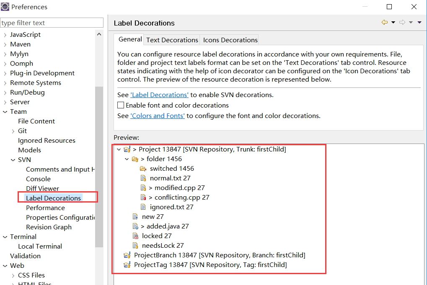Click 'conflicting.cpp 27' preview row text
This screenshot has height=285, width=427.
pyautogui.click(x=182, y=198)
